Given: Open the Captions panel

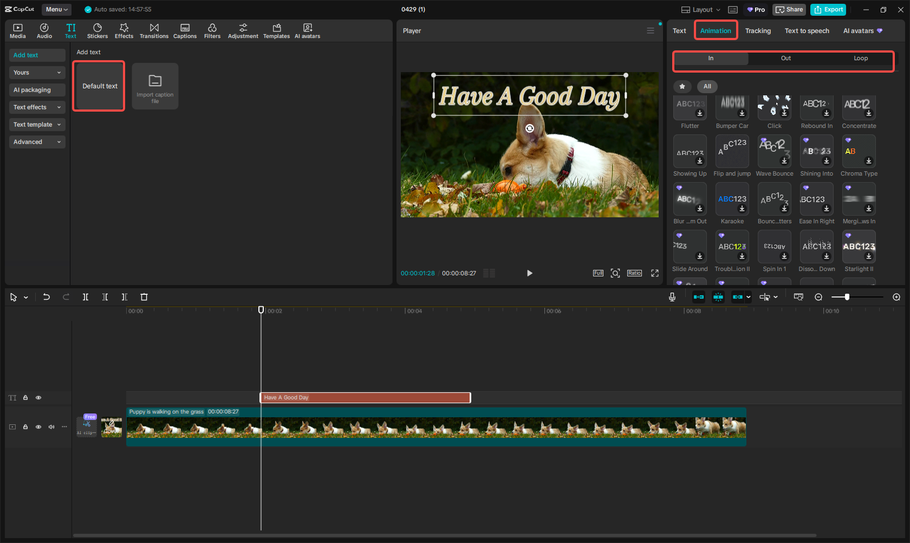Looking at the screenshot, I should (185, 30).
